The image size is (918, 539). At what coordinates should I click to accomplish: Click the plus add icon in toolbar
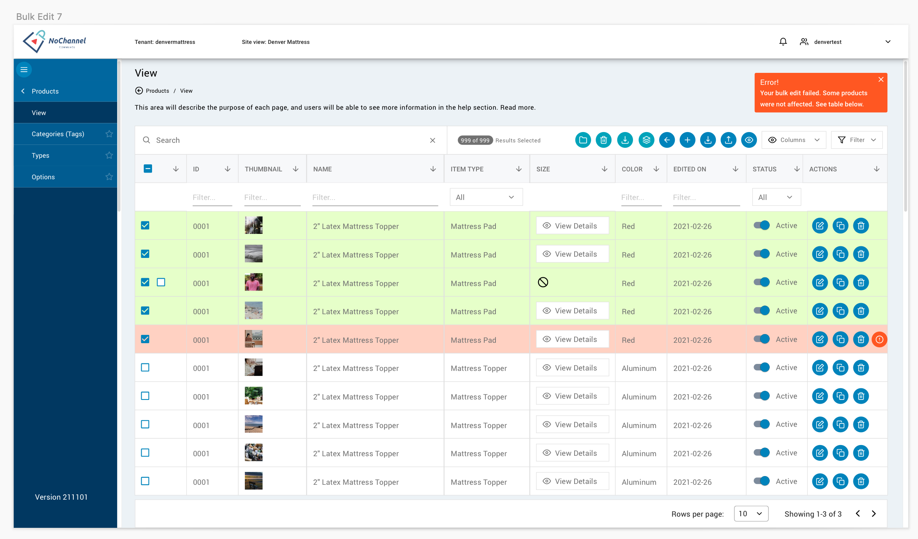[687, 140]
